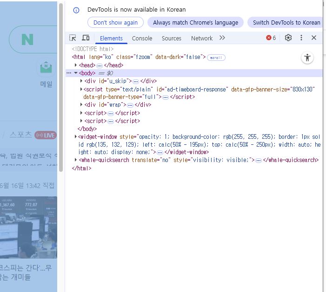Switch to the Console tab

142,39
